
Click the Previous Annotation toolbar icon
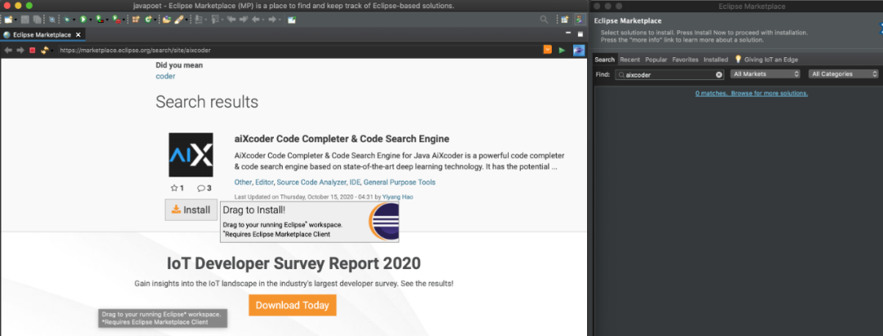tap(215, 19)
